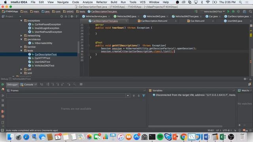Open Project panel settings gear
The height and width of the screenshot is (142, 253).
(x=72, y=17)
